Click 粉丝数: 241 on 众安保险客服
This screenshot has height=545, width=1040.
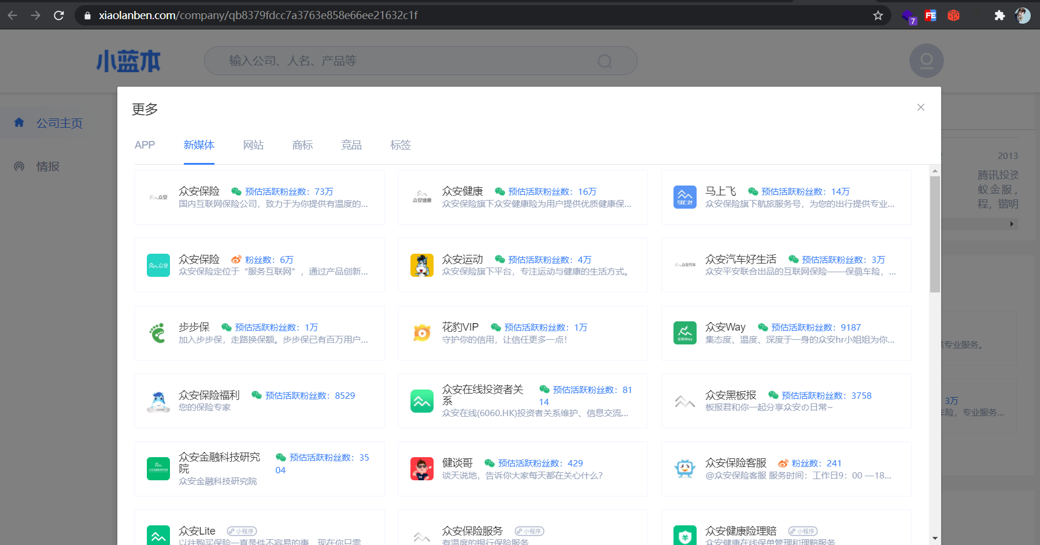click(816, 464)
